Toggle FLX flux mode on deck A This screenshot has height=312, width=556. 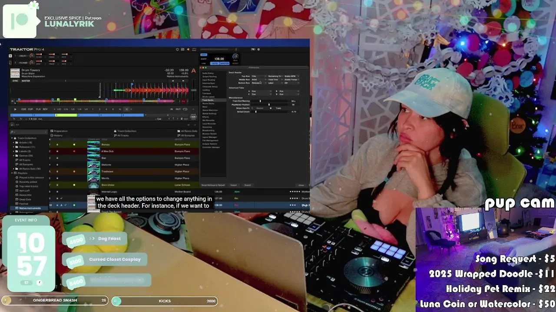[38, 109]
